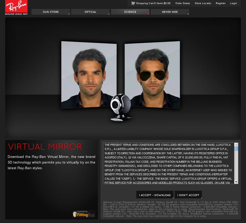Click I DON'T ACCEPT
Viewport: 246px width, 223px height.
point(188,195)
